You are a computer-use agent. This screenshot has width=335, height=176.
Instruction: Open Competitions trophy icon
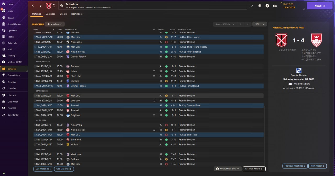tap(4, 75)
